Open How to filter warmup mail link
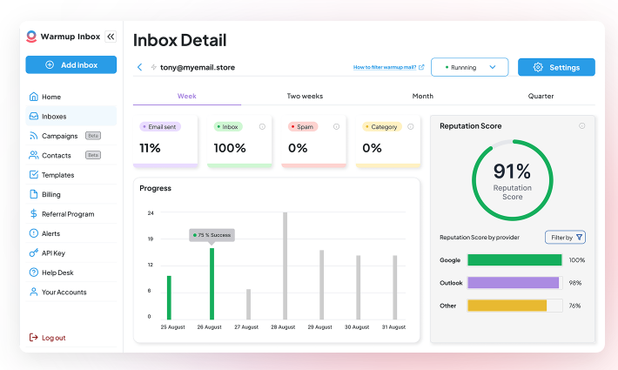This screenshot has height=370, width=618. tap(385, 67)
